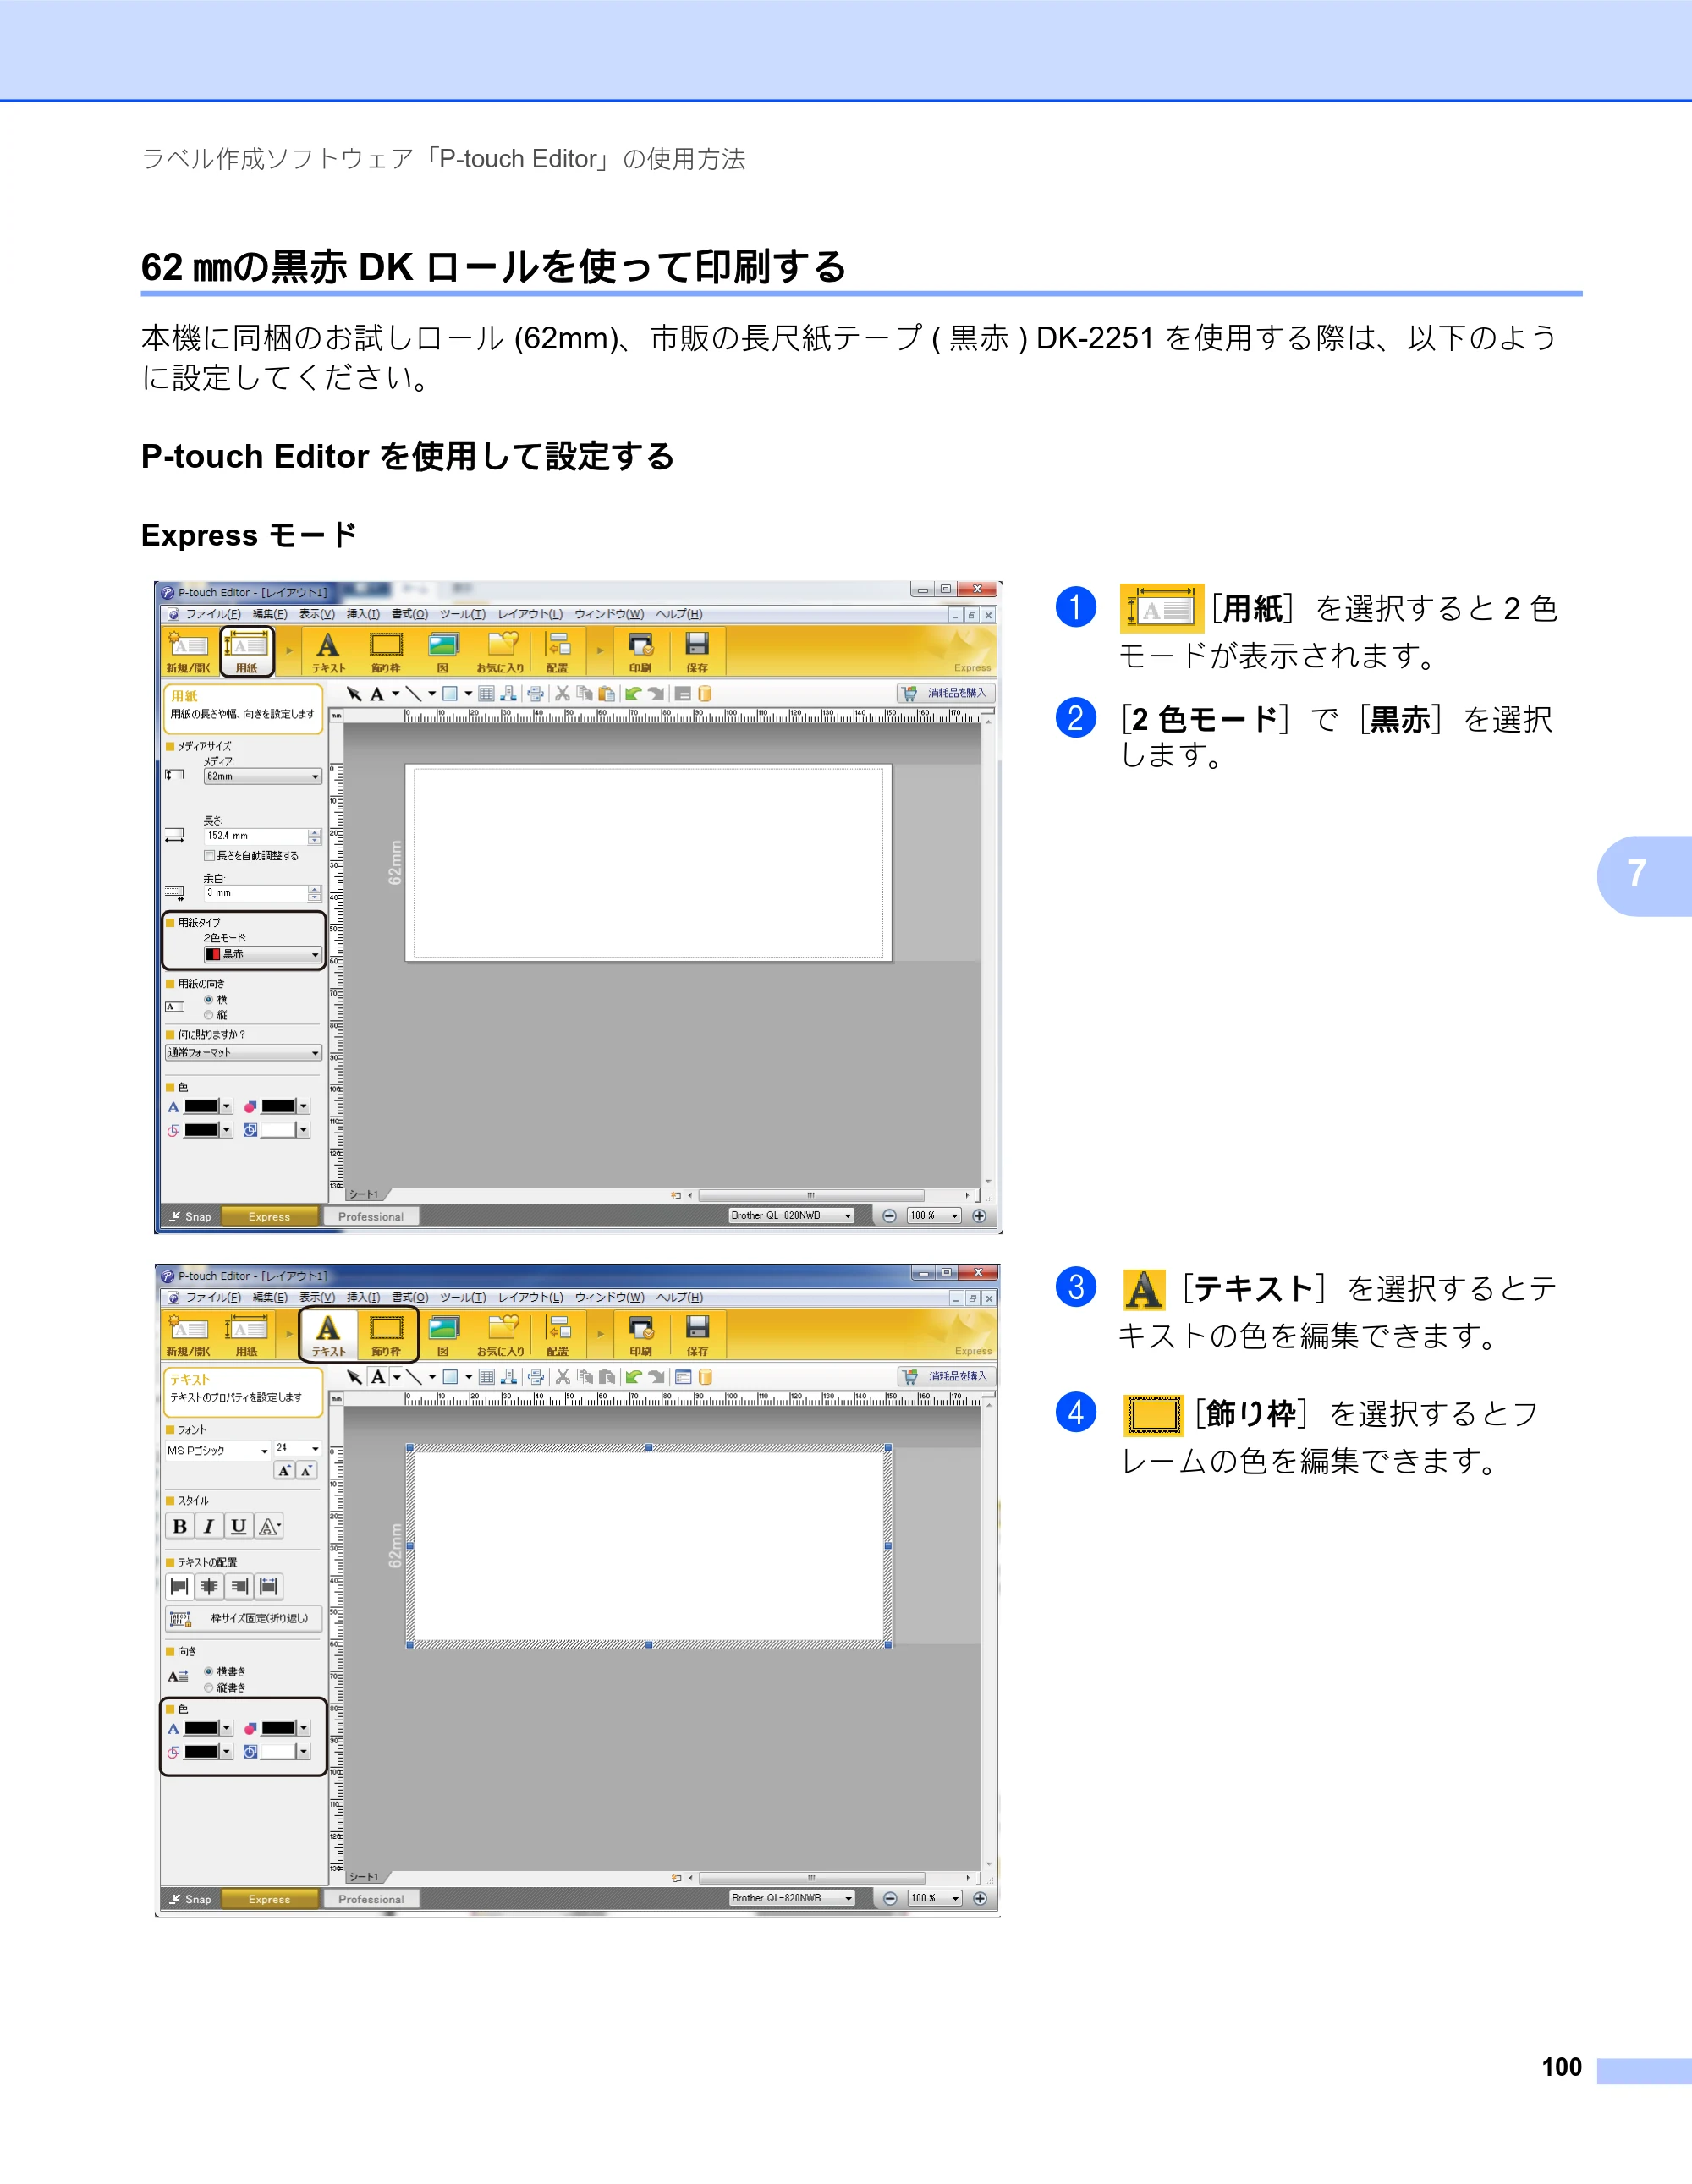Image resolution: width=1692 pixels, height=2184 pixels.
Task: Select 横書き text direction radio button
Action: point(209,1671)
